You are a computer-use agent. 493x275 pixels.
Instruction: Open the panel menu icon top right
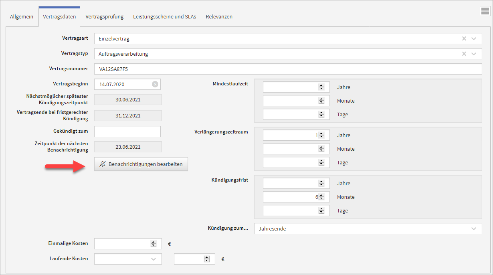(485, 11)
